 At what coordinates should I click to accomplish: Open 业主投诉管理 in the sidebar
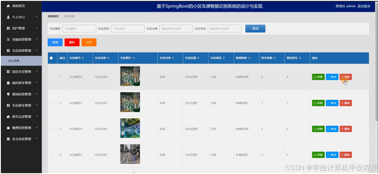[21, 139]
